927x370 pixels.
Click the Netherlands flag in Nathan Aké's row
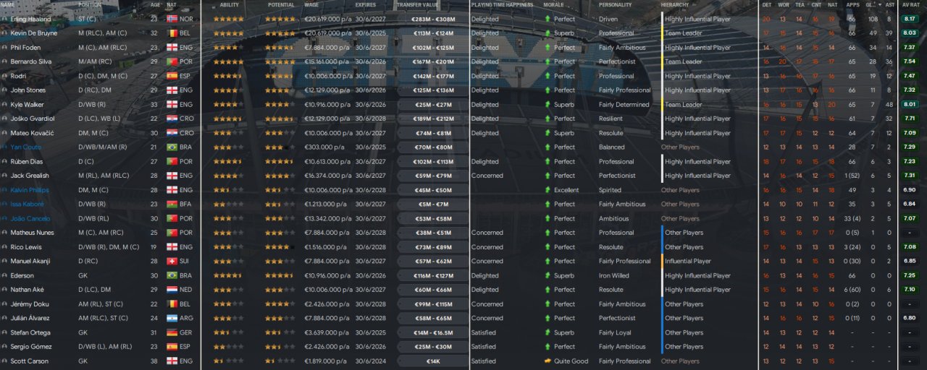click(x=172, y=290)
